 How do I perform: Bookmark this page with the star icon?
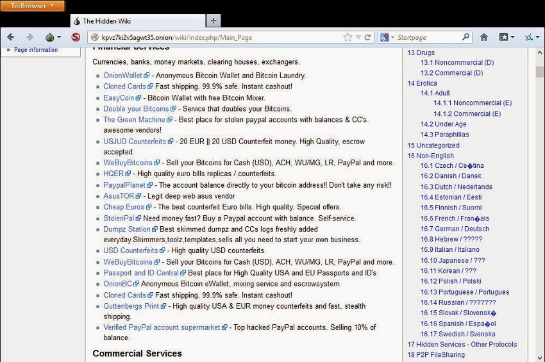(x=348, y=37)
